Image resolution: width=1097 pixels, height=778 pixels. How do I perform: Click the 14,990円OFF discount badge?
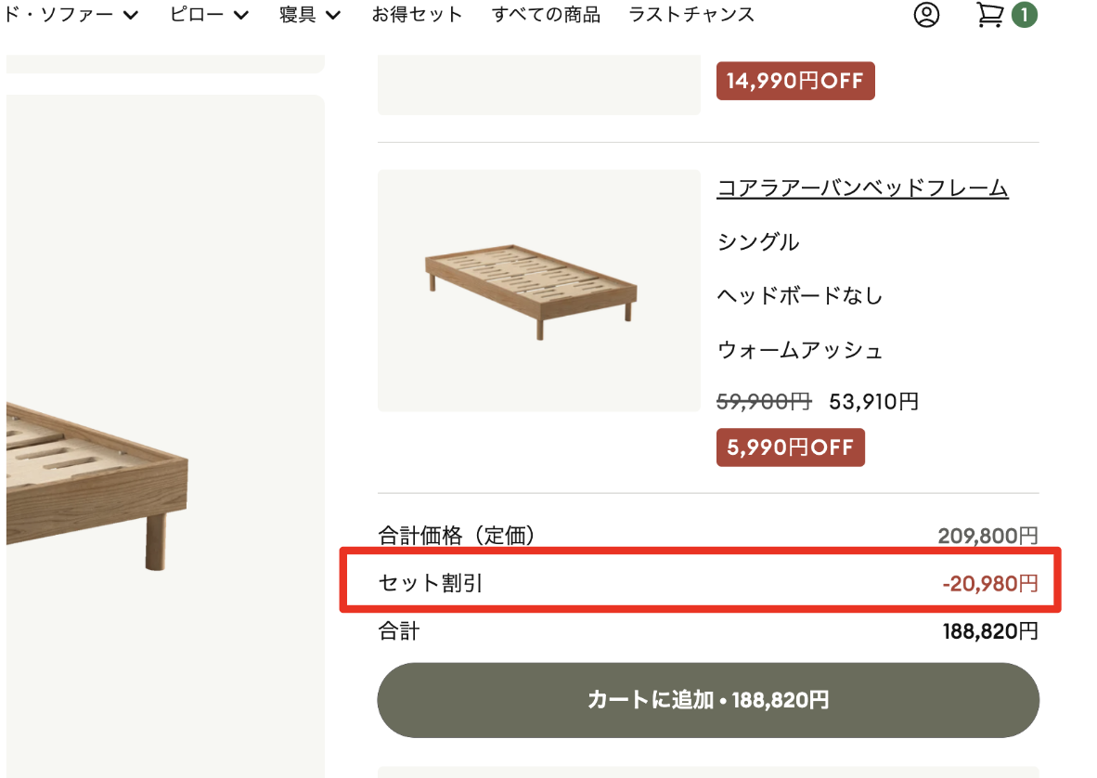click(x=795, y=81)
